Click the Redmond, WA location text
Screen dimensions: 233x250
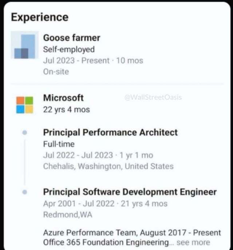coord(68,215)
